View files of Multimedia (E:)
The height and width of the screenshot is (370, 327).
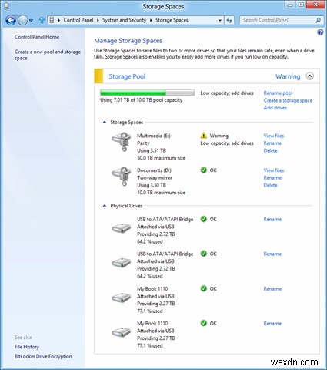pos(274,136)
